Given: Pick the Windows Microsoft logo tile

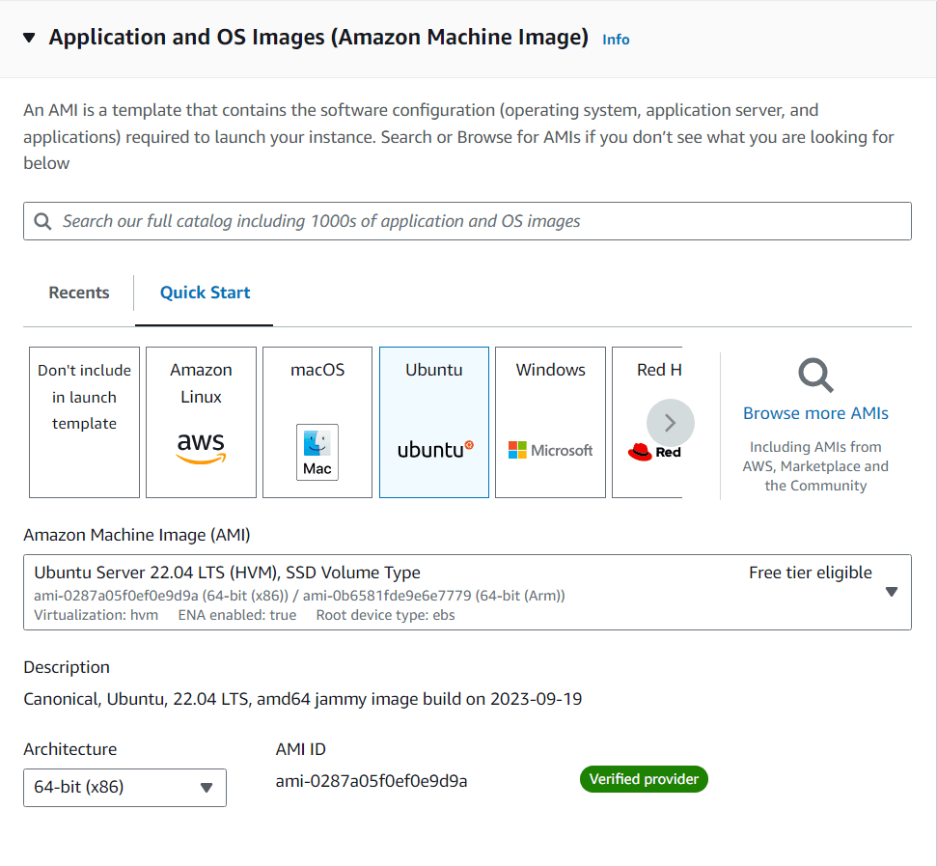Looking at the screenshot, I should [x=550, y=450].
